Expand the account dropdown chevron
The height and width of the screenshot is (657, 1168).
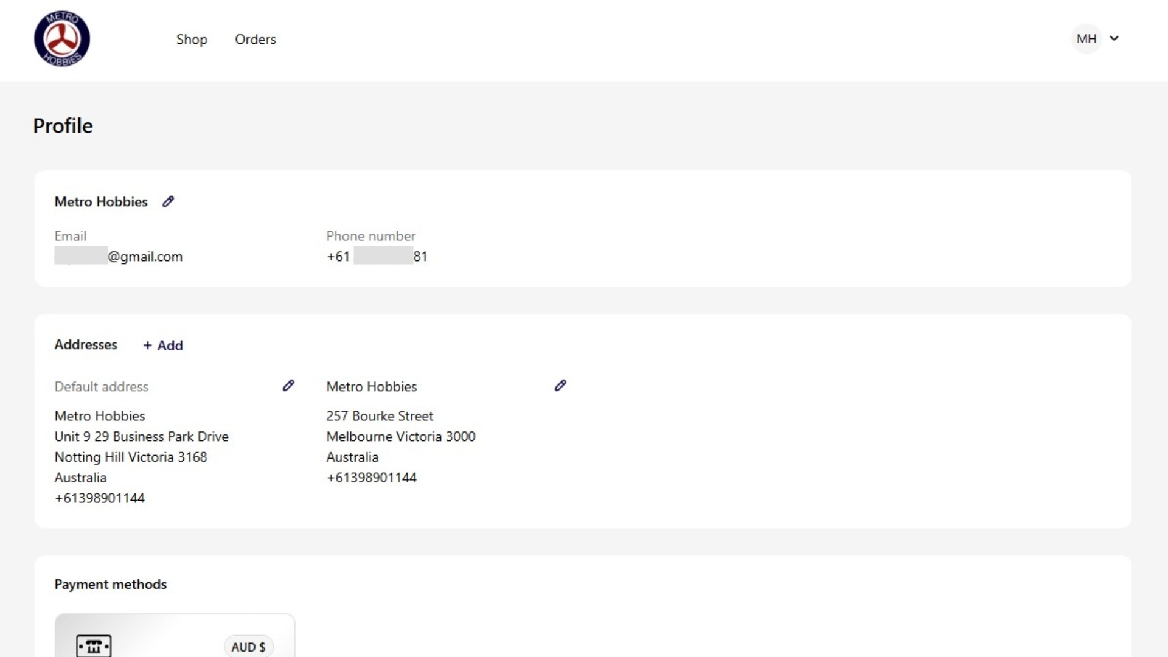coord(1114,38)
